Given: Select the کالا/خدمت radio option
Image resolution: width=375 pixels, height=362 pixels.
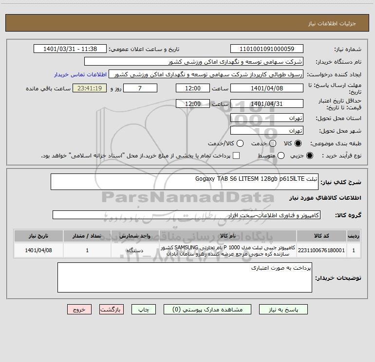Looking at the screenshot, I should click(240, 143).
